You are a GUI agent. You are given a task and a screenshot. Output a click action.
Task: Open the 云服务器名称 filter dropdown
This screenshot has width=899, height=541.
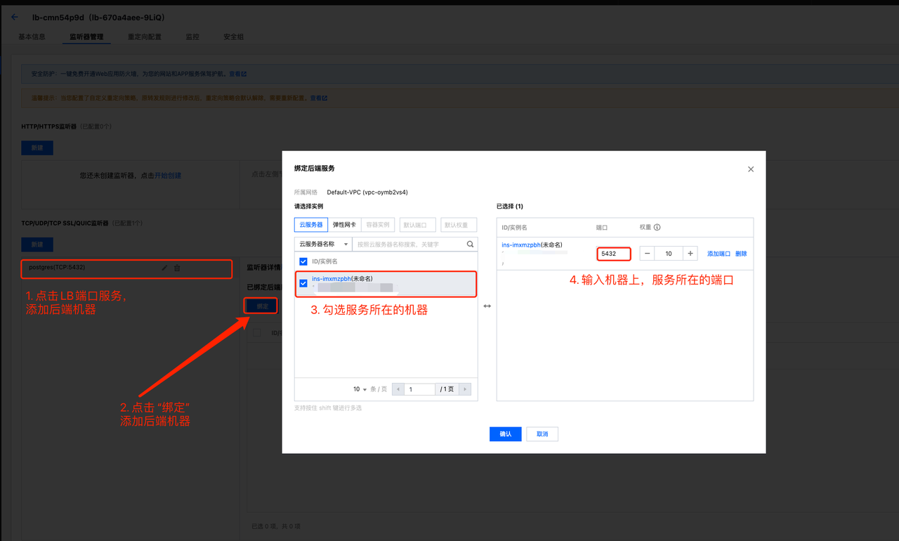[322, 244]
